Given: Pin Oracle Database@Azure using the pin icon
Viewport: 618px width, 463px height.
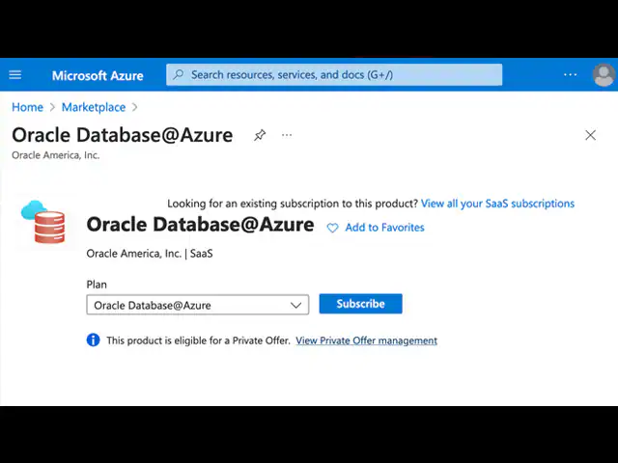Looking at the screenshot, I should coord(260,136).
